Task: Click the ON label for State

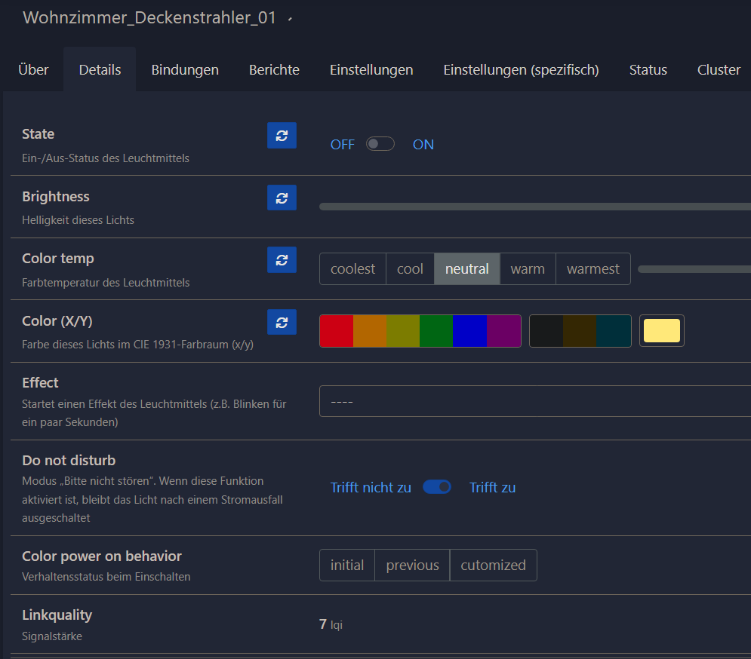Action: point(423,145)
